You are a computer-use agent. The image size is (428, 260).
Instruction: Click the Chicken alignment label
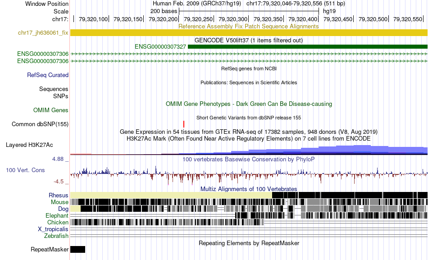tap(58, 222)
